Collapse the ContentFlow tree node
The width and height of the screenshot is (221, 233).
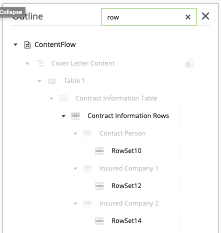15,44
